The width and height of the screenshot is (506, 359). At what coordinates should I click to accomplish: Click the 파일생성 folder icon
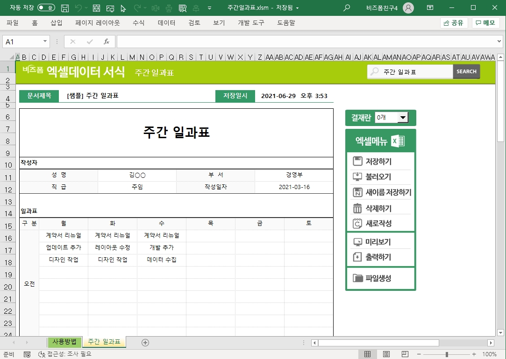[x=358, y=278]
